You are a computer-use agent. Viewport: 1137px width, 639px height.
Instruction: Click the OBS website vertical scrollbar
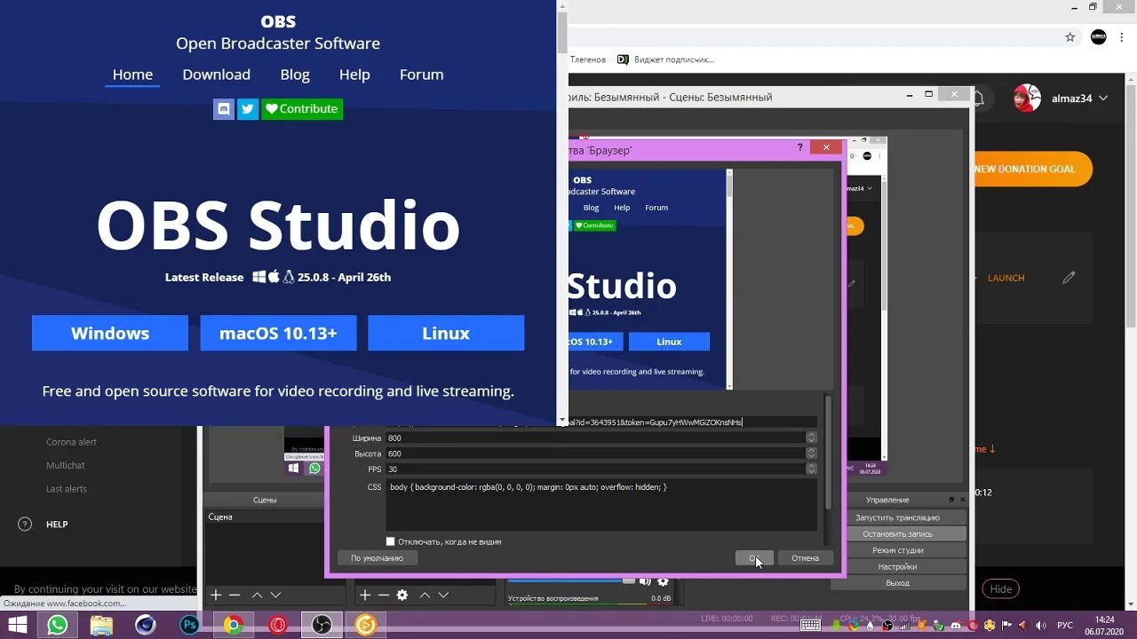tap(562, 213)
